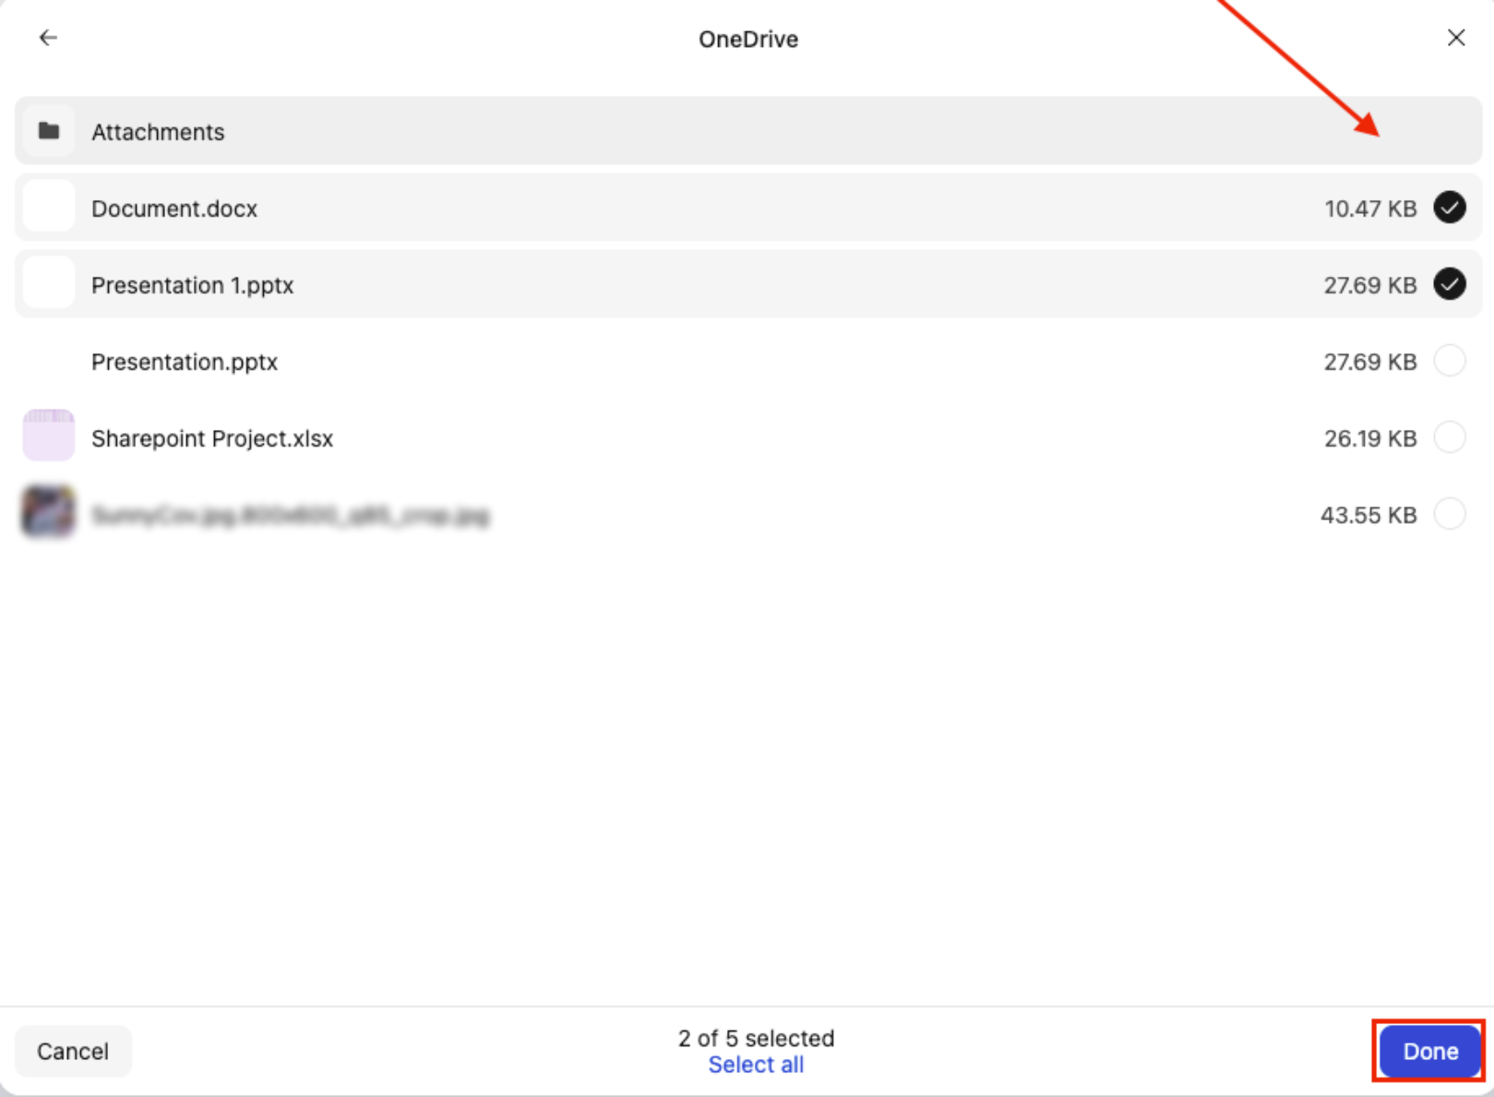Click the Presentation 1.pptx file name
Screen dimensions: 1494x1097
(x=192, y=285)
